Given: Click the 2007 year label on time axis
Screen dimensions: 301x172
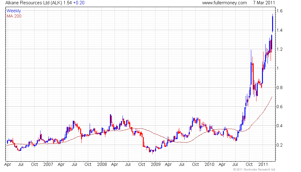Looking at the screenshot, I should pyautogui.click(x=48, y=165).
